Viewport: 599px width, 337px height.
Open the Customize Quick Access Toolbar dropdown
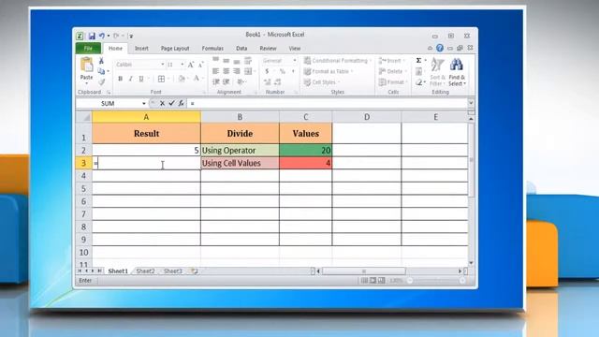131,36
